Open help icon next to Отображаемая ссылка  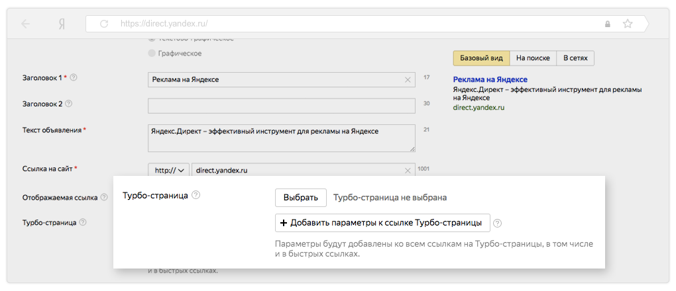(x=104, y=197)
